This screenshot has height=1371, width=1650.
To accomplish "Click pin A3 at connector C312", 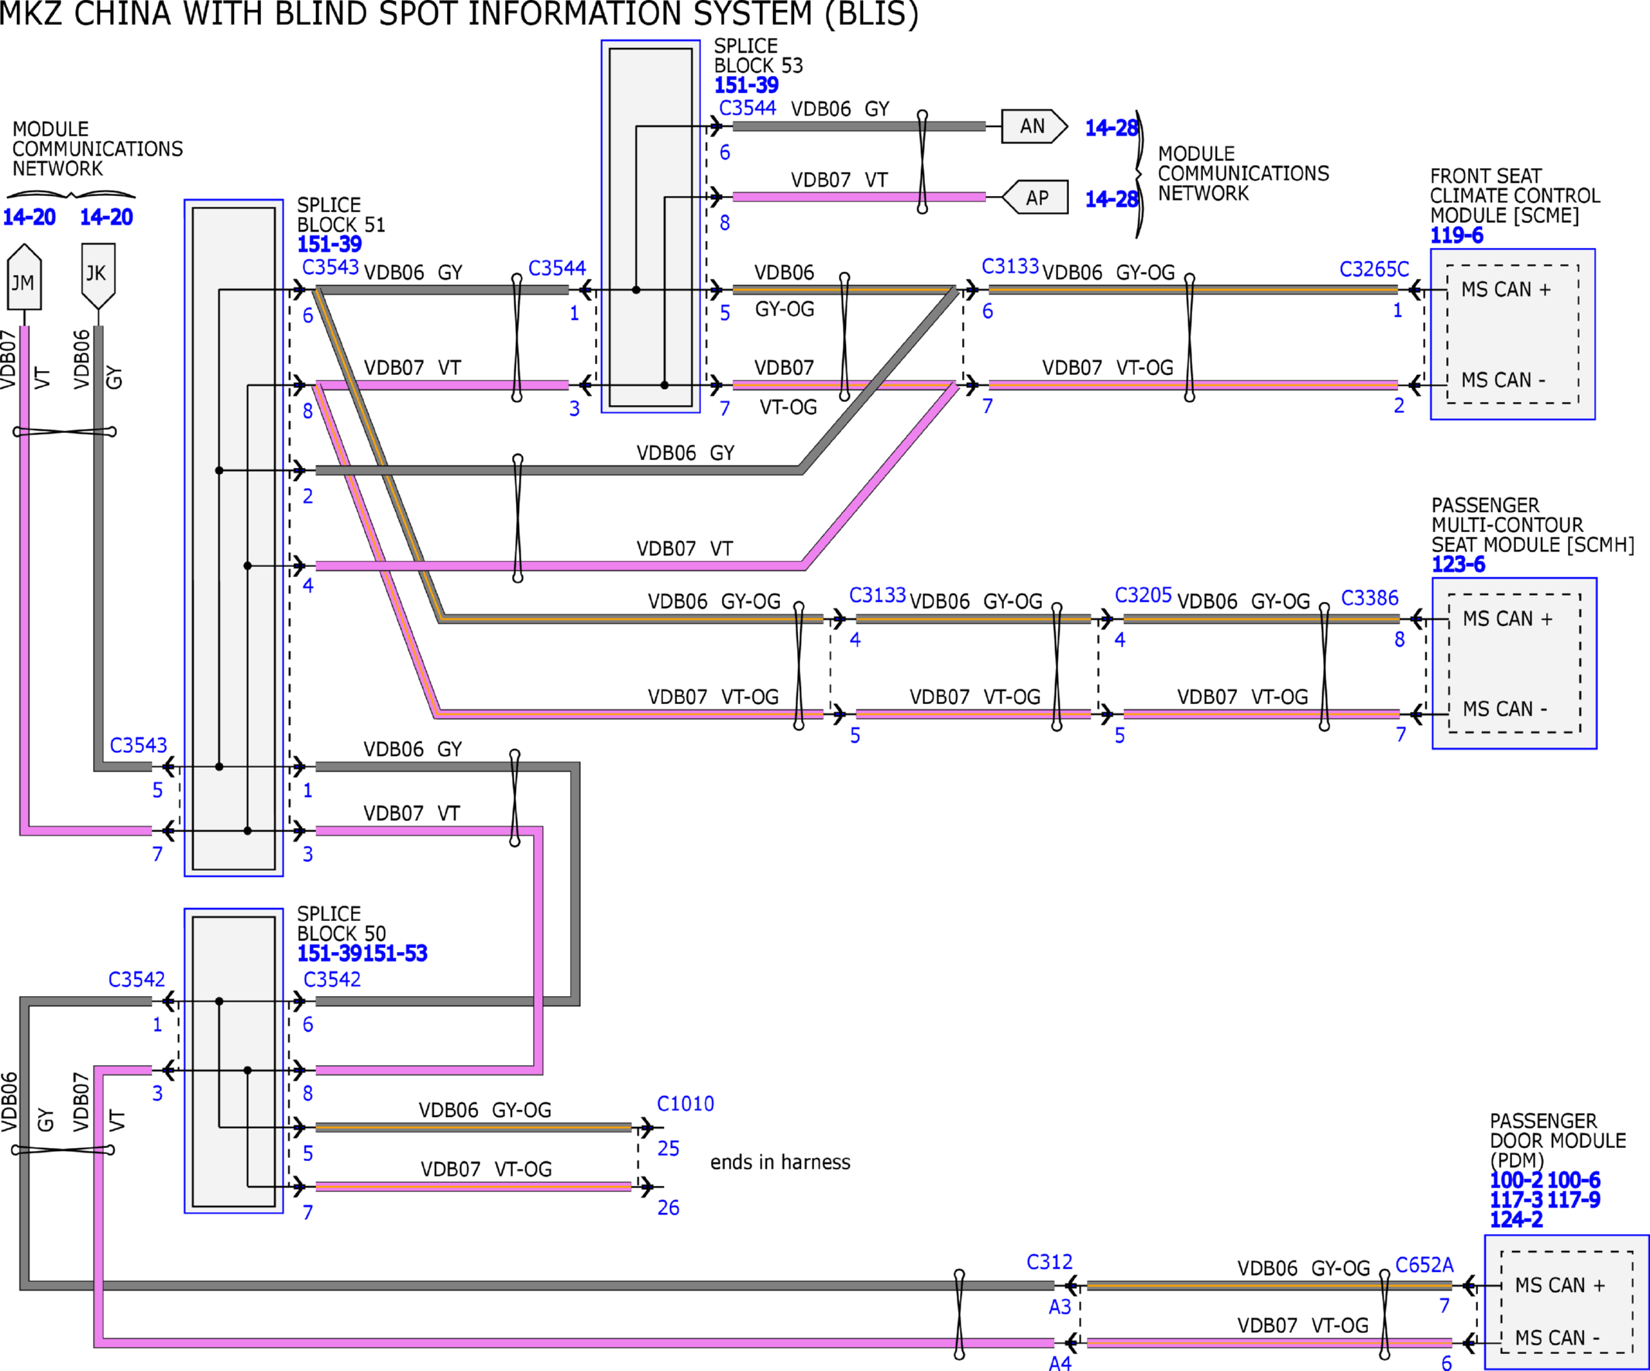I will [1060, 1307].
